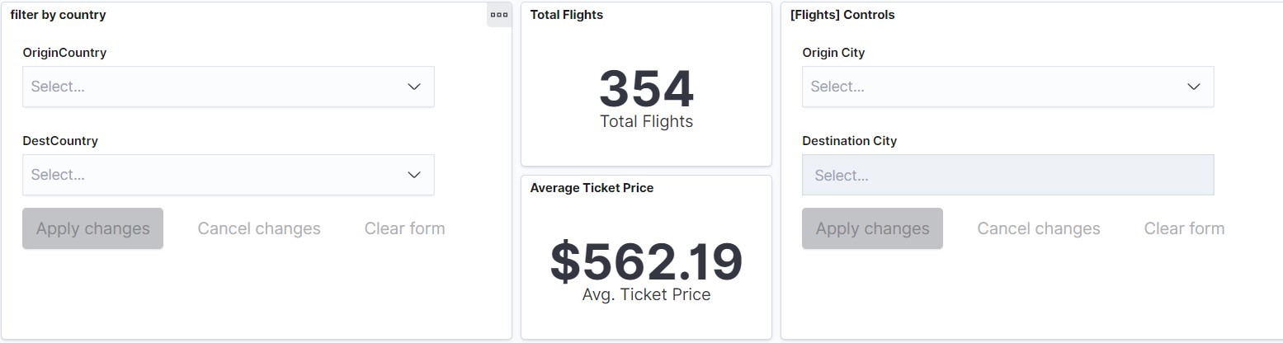Clear form in filter by country panel

pos(404,228)
